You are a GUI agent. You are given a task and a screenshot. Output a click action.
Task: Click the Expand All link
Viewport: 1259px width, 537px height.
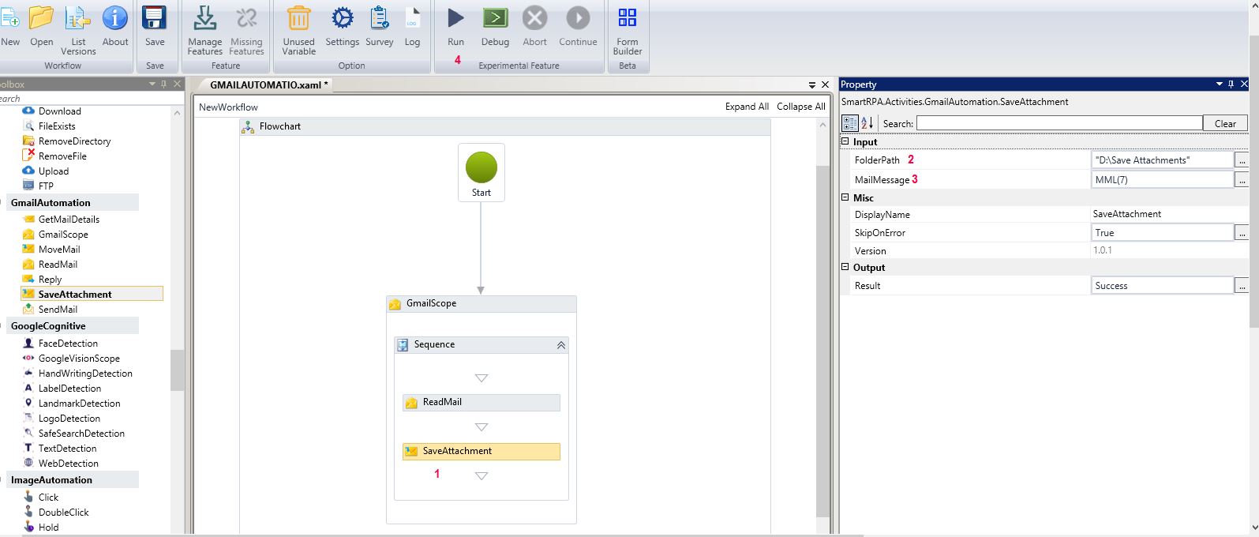(x=747, y=107)
